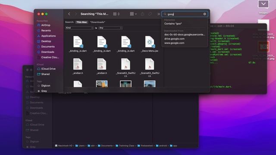Select doc-0c-b0-docs.googleuserconte... suggestion
The image size is (276, 155).
[x=185, y=34]
